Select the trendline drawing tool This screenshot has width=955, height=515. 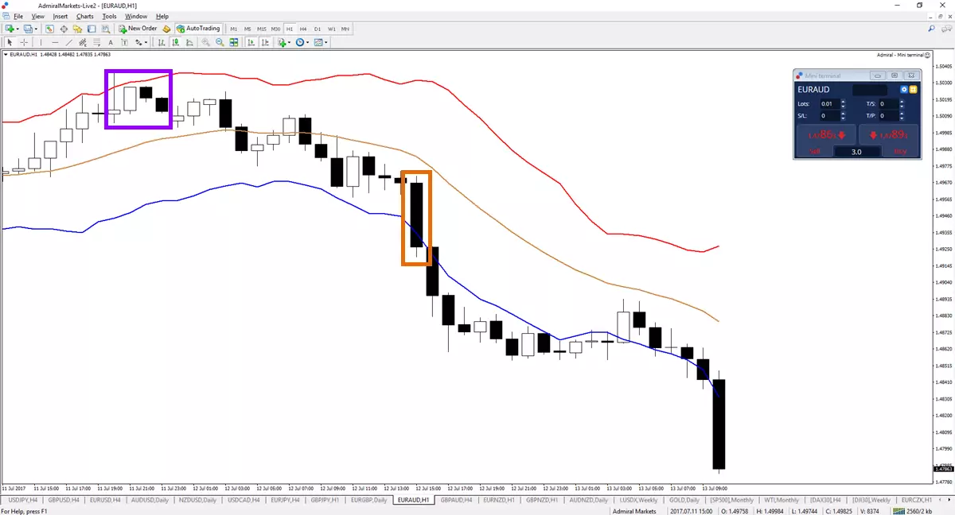[69, 42]
